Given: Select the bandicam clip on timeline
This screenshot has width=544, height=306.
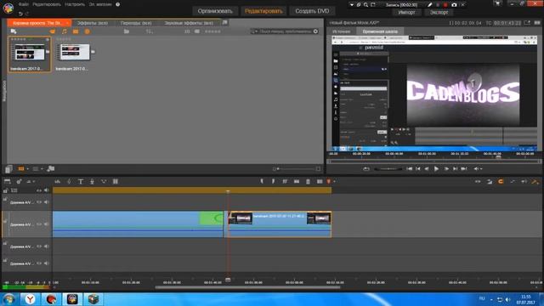Looking at the screenshot, I should (280, 224).
